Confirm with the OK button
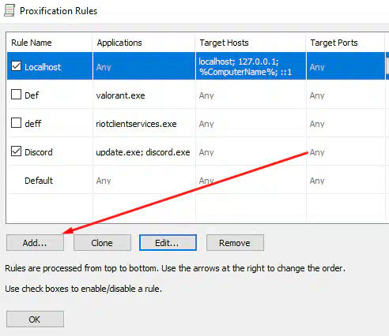This screenshot has height=336, width=389. [x=35, y=319]
